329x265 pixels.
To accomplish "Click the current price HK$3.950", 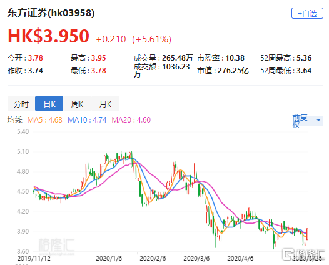I will coord(48,36).
